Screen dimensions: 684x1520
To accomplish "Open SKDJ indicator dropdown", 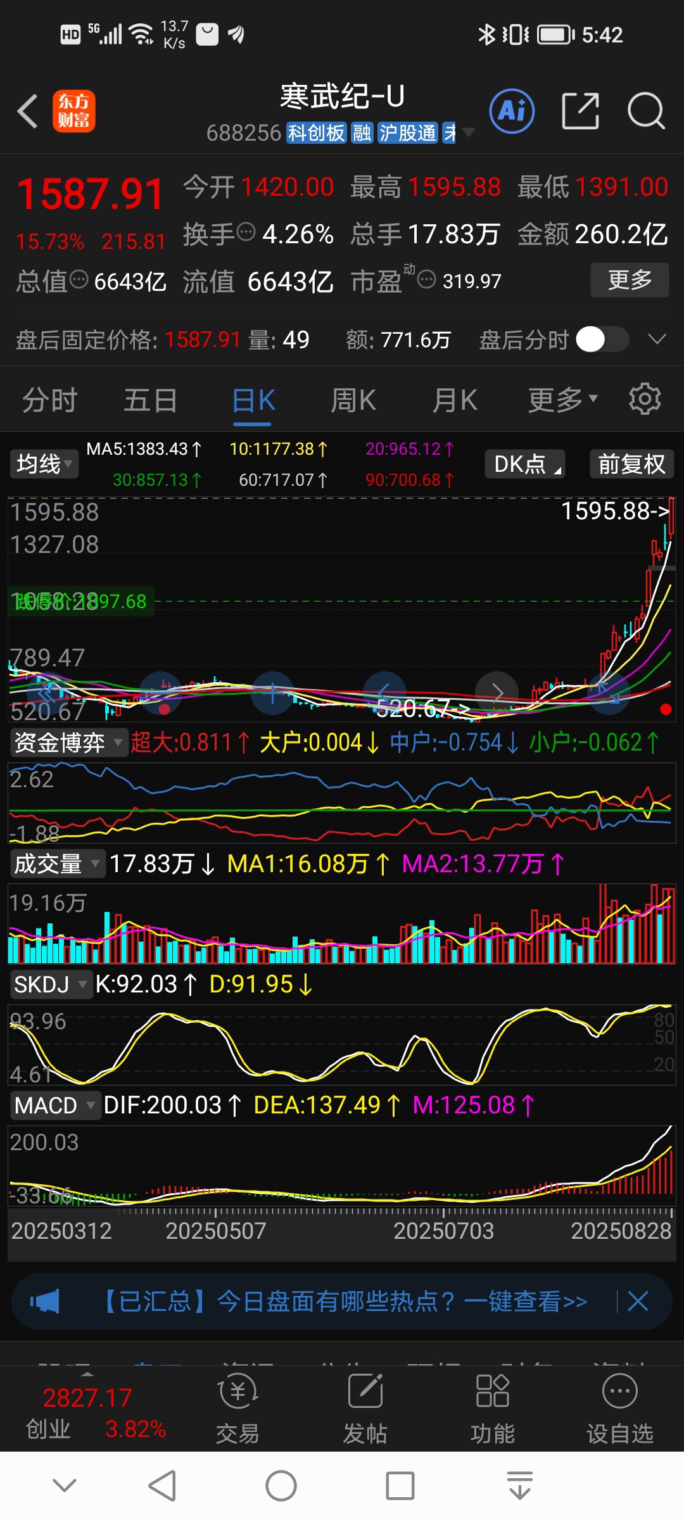I will click(51, 984).
